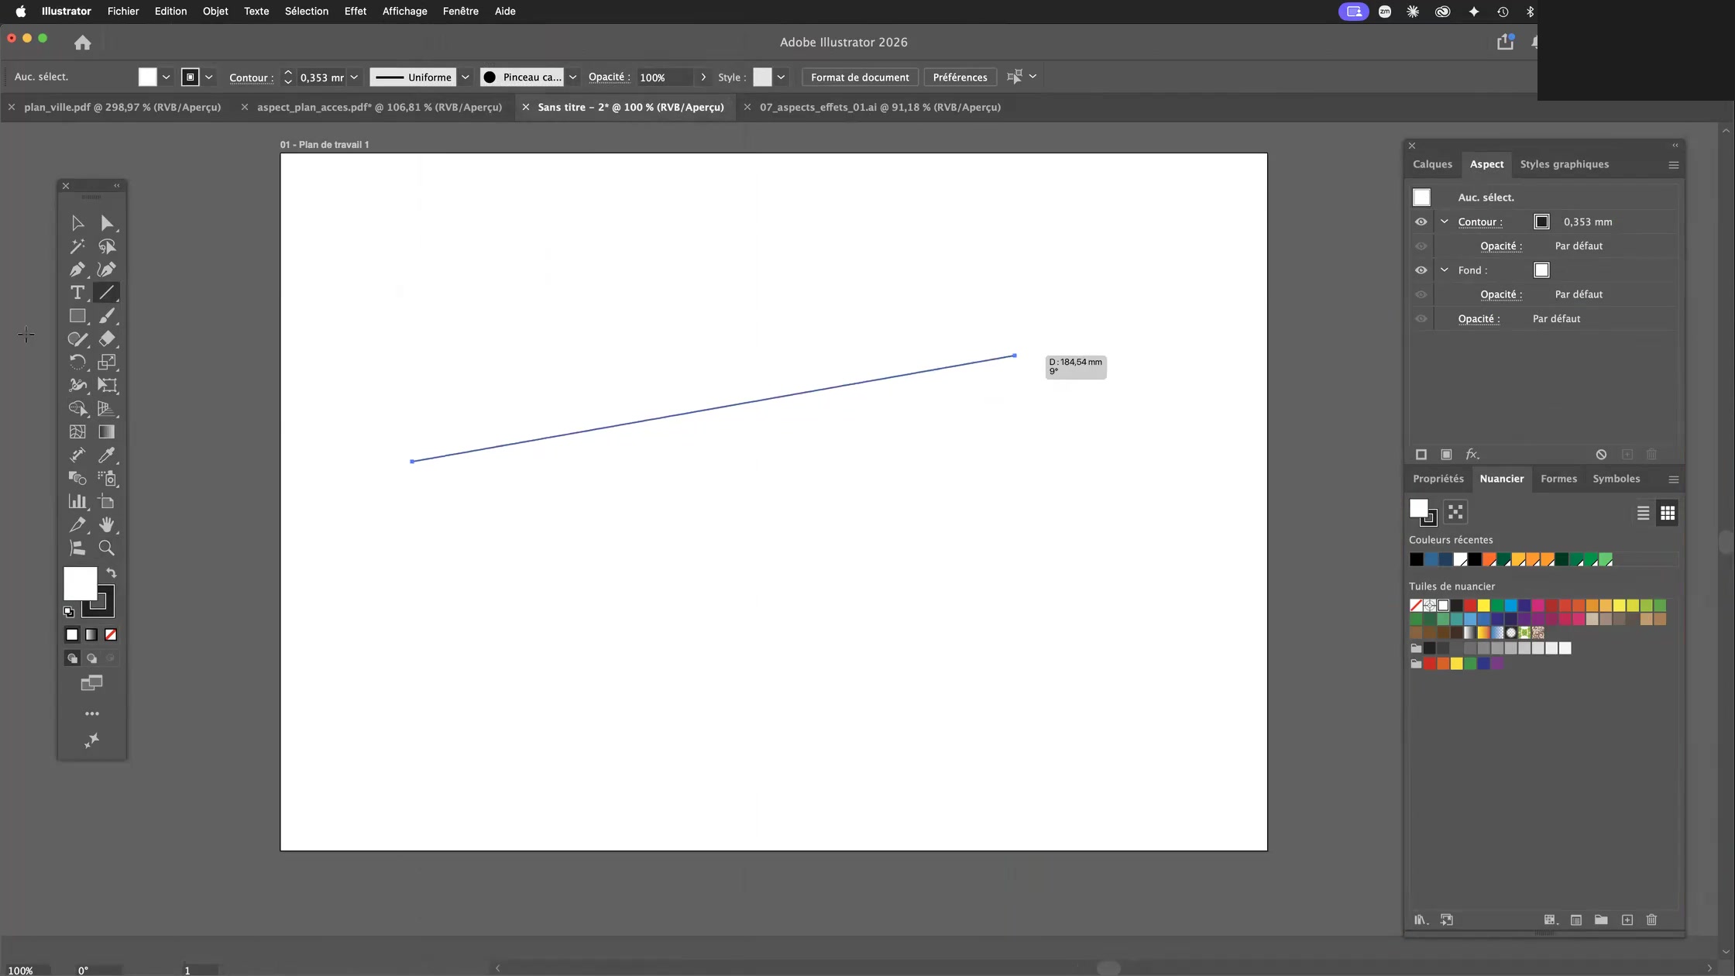The image size is (1735, 976).
Task: Activate the Zoom tool
Action: click(107, 548)
